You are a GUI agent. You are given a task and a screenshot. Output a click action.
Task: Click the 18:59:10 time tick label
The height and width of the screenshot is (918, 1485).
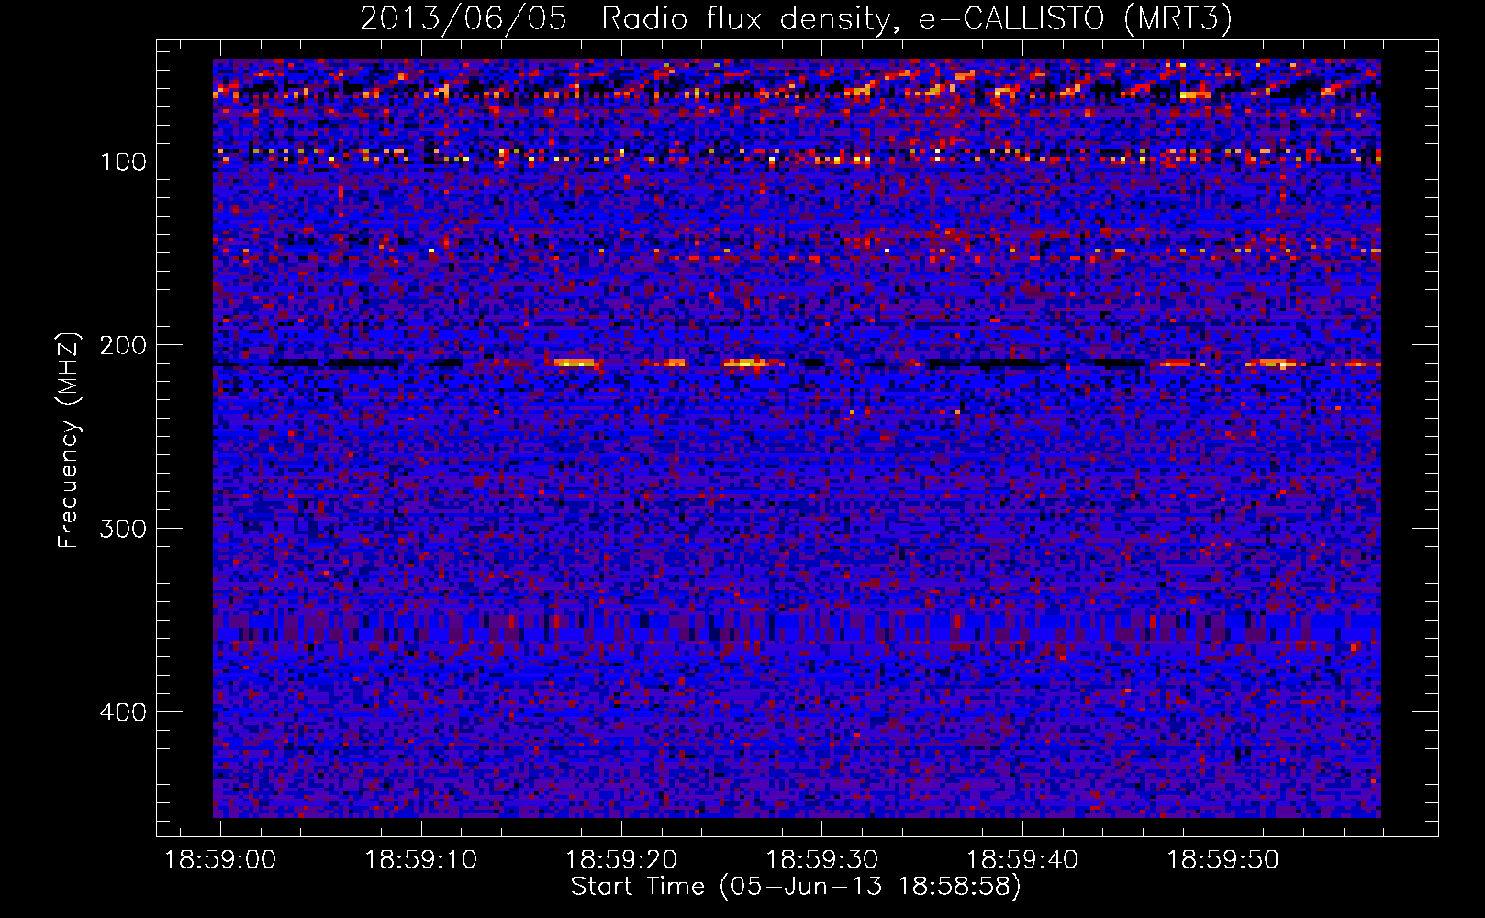click(420, 860)
